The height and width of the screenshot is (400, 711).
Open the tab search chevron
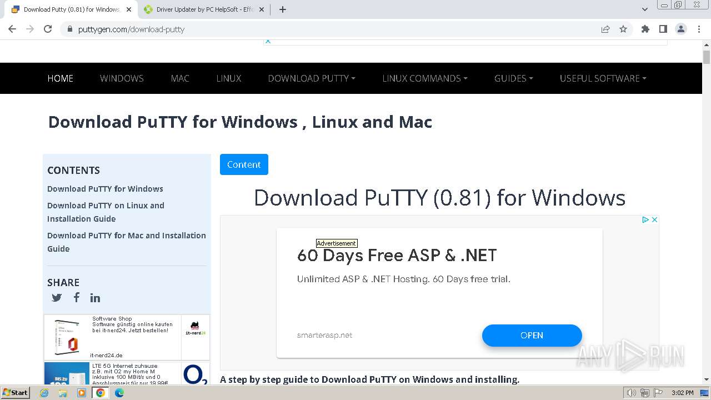[x=645, y=9]
